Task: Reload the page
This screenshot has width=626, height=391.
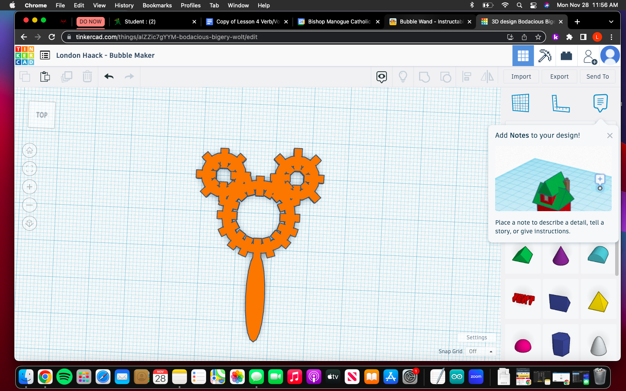Action: pyautogui.click(x=52, y=37)
